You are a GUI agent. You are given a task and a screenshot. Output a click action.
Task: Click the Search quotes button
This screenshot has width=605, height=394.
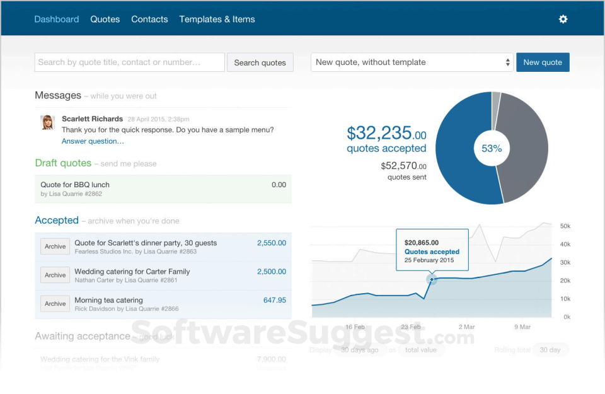[260, 62]
